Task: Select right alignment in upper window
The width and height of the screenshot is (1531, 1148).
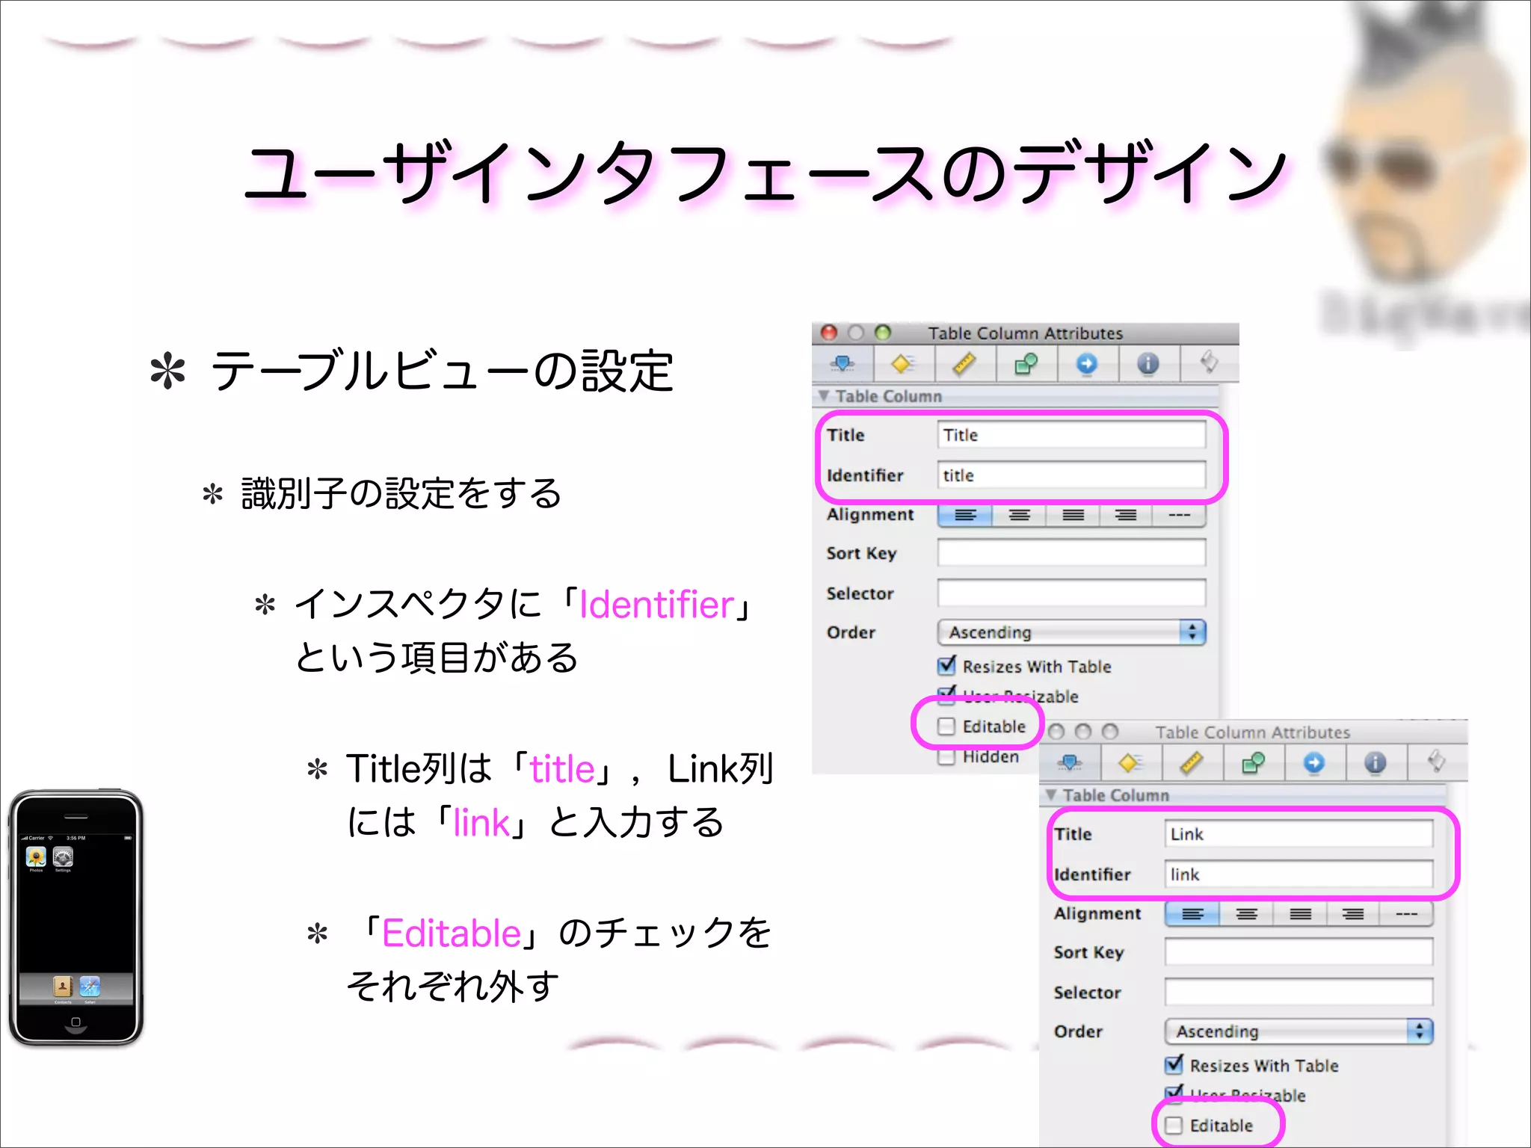Action: tap(1126, 515)
